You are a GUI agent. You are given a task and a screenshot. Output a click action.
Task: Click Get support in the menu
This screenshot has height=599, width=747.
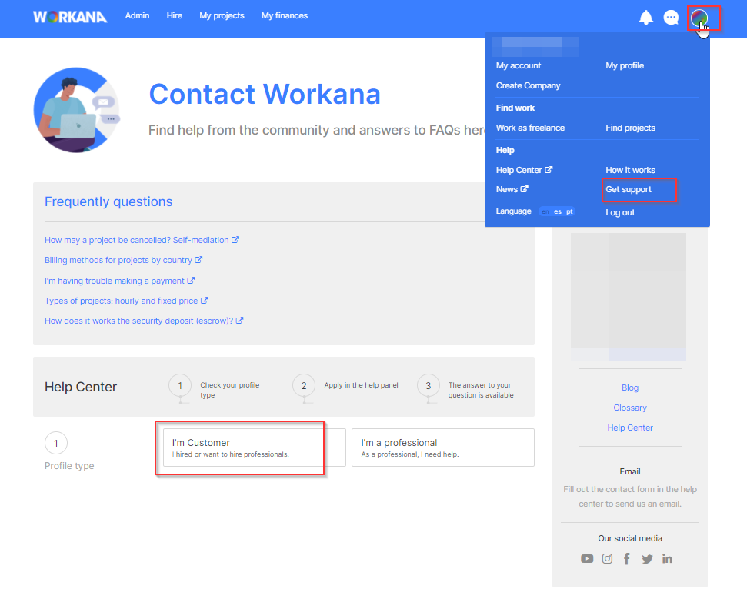pyautogui.click(x=629, y=189)
